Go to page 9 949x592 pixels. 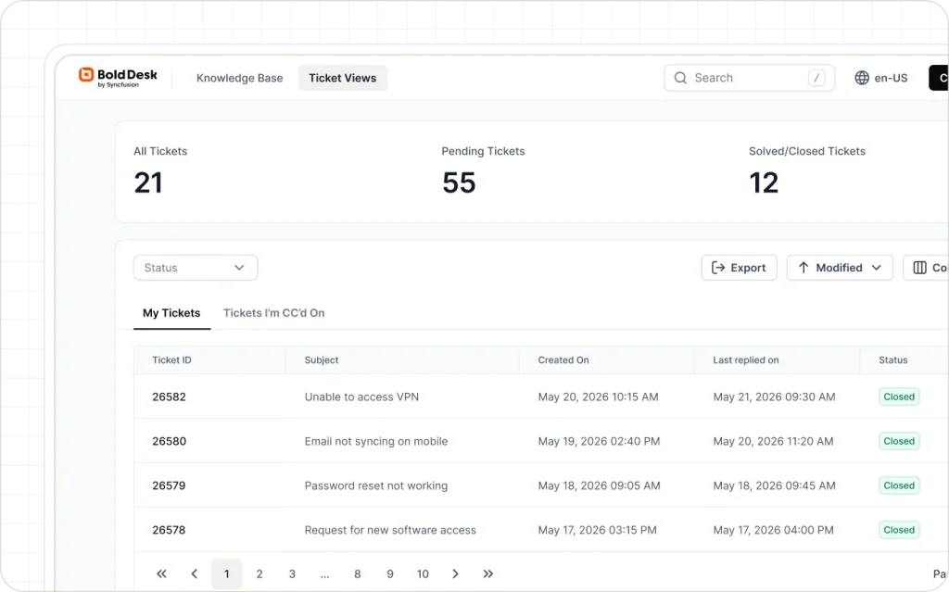[x=390, y=573]
